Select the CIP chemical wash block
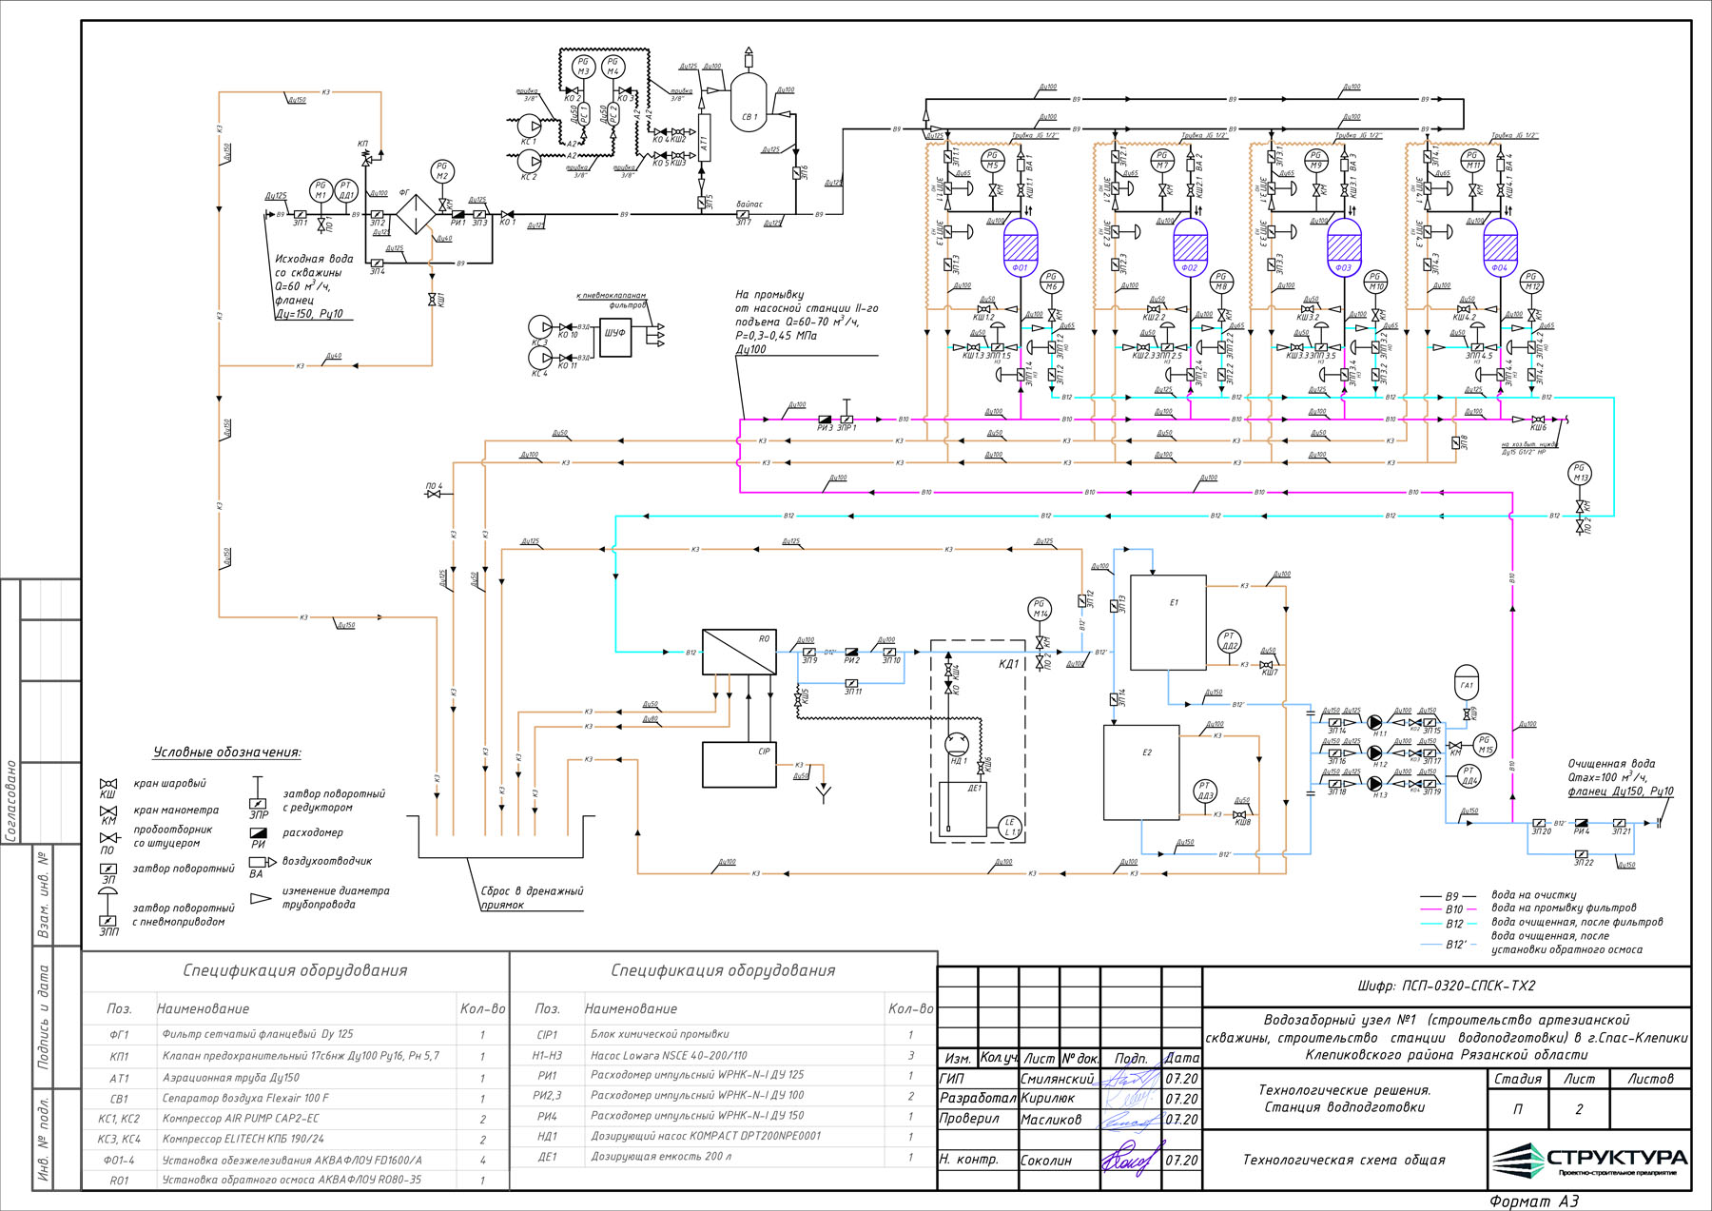Screen dimensions: 1712x1211 click(x=739, y=765)
